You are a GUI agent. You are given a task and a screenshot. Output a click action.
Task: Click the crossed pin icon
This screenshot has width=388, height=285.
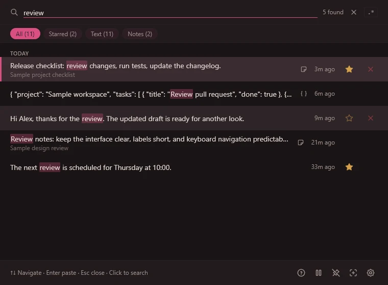coord(336,273)
